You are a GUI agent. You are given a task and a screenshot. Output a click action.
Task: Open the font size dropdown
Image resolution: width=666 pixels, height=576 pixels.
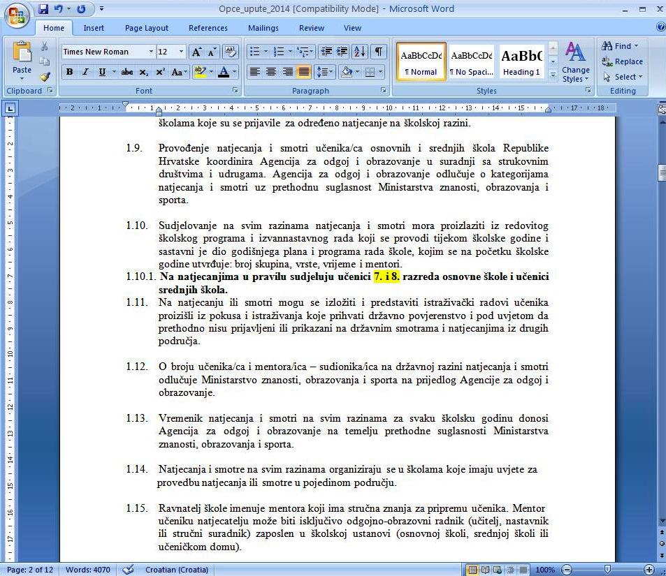182,52
